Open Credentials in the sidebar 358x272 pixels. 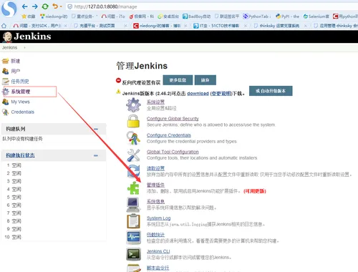(22, 112)
